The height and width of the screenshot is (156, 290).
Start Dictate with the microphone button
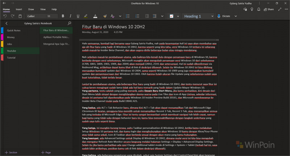click(x=224, y=16)
